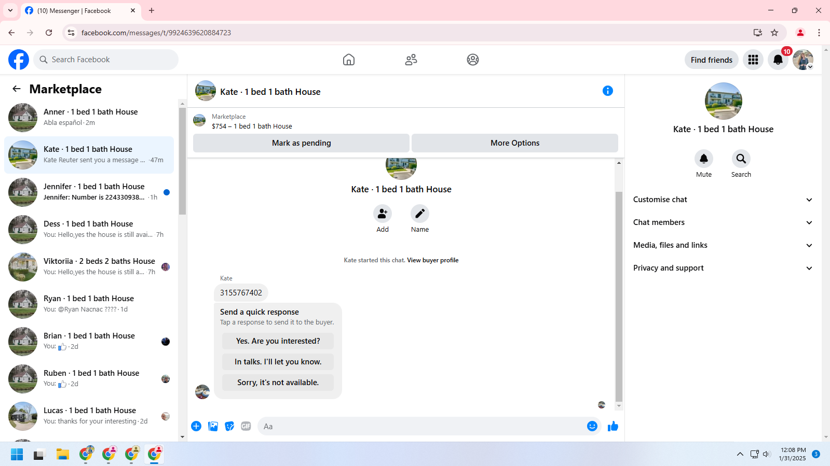Send quick reply "In talks. I'll let you know."
Screen dimensions: 830x466
point(278,362)
